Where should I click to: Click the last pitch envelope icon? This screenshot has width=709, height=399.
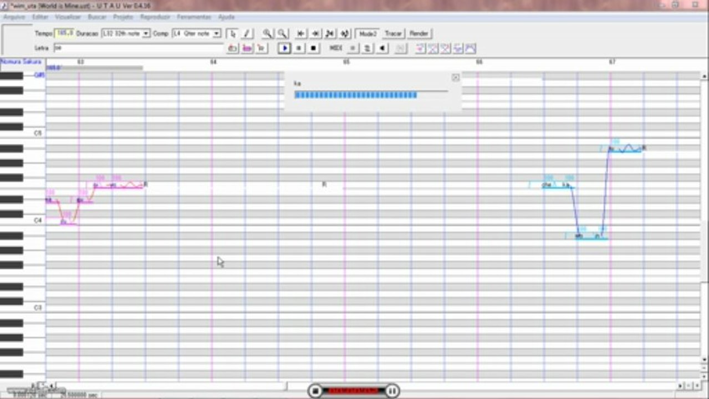[471, 49]
